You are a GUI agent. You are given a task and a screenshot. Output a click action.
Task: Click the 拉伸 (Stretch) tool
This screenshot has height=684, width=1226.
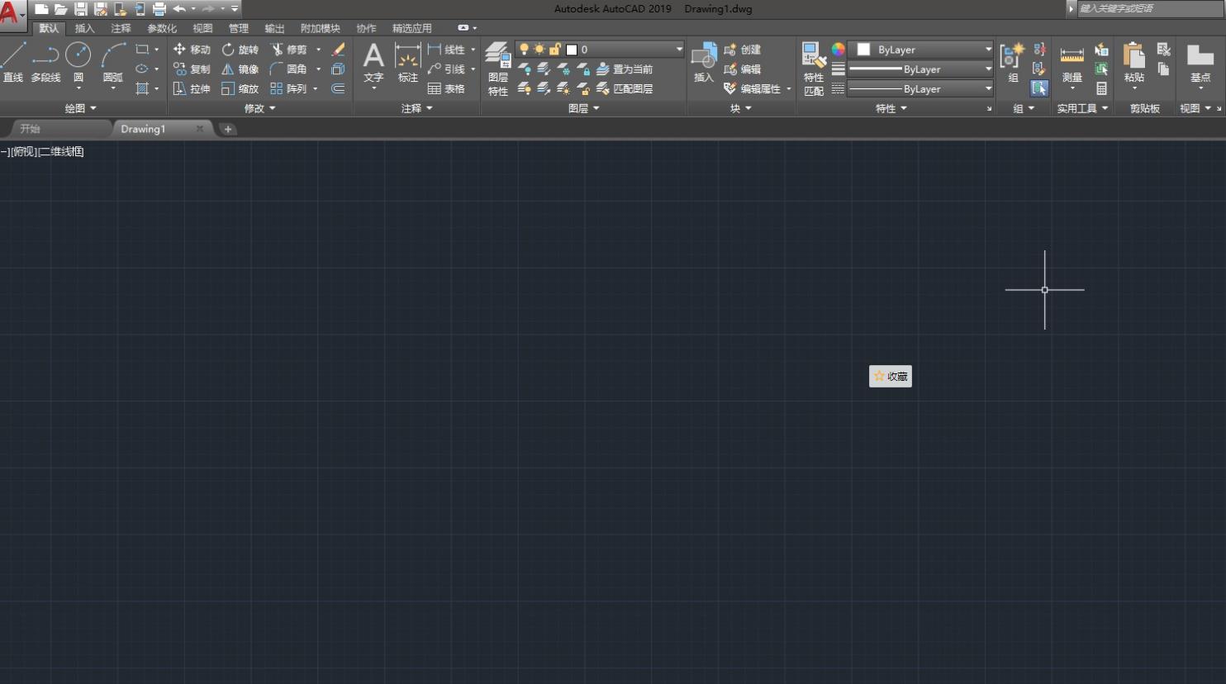pos(192,88)
